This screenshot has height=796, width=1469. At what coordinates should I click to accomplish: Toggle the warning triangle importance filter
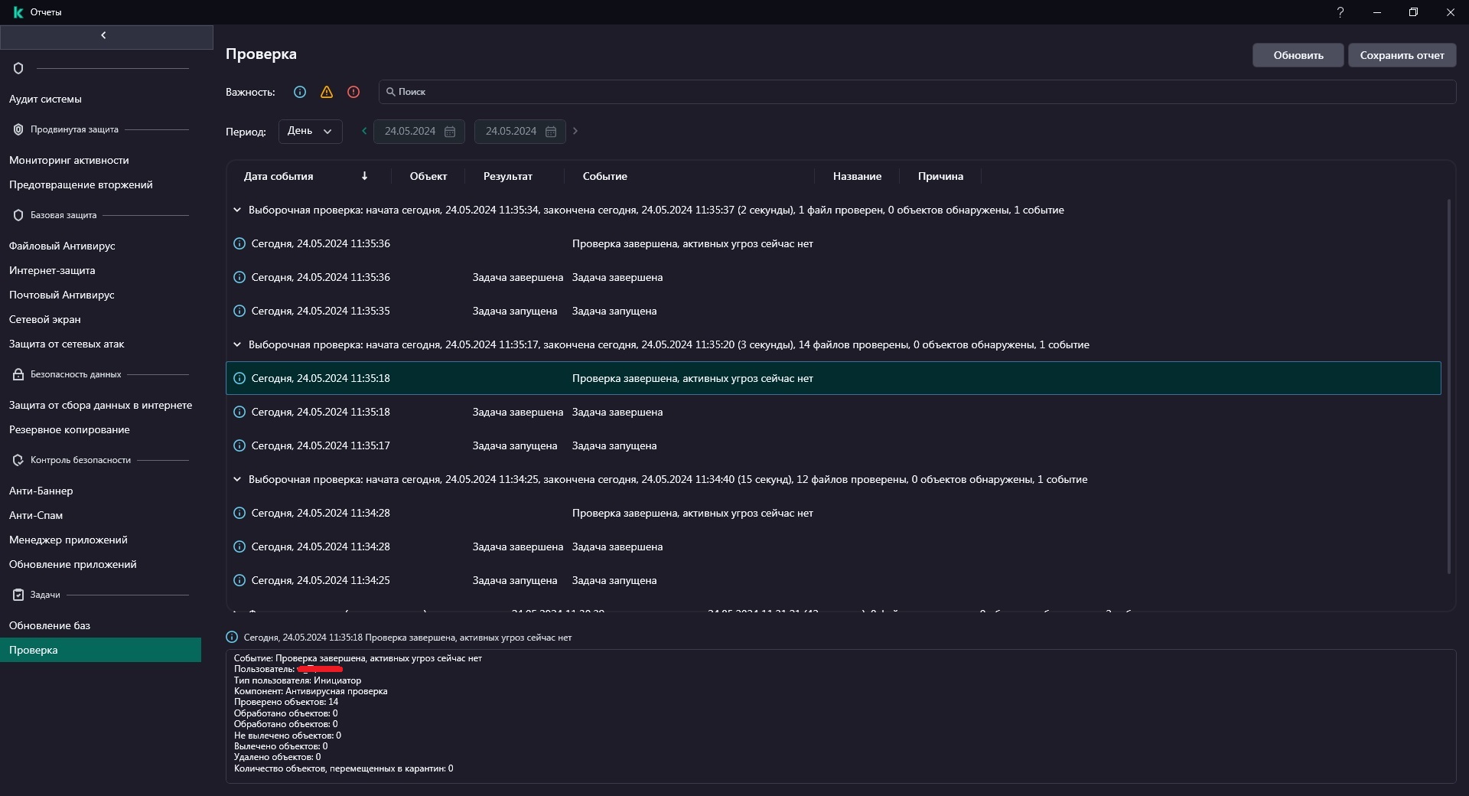[327, 92]
